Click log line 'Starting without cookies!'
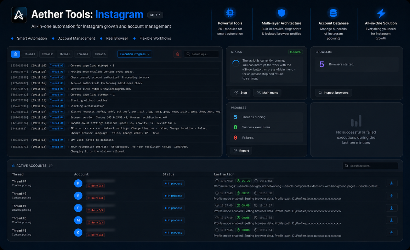The image size is (410, 250). (90, 100)
